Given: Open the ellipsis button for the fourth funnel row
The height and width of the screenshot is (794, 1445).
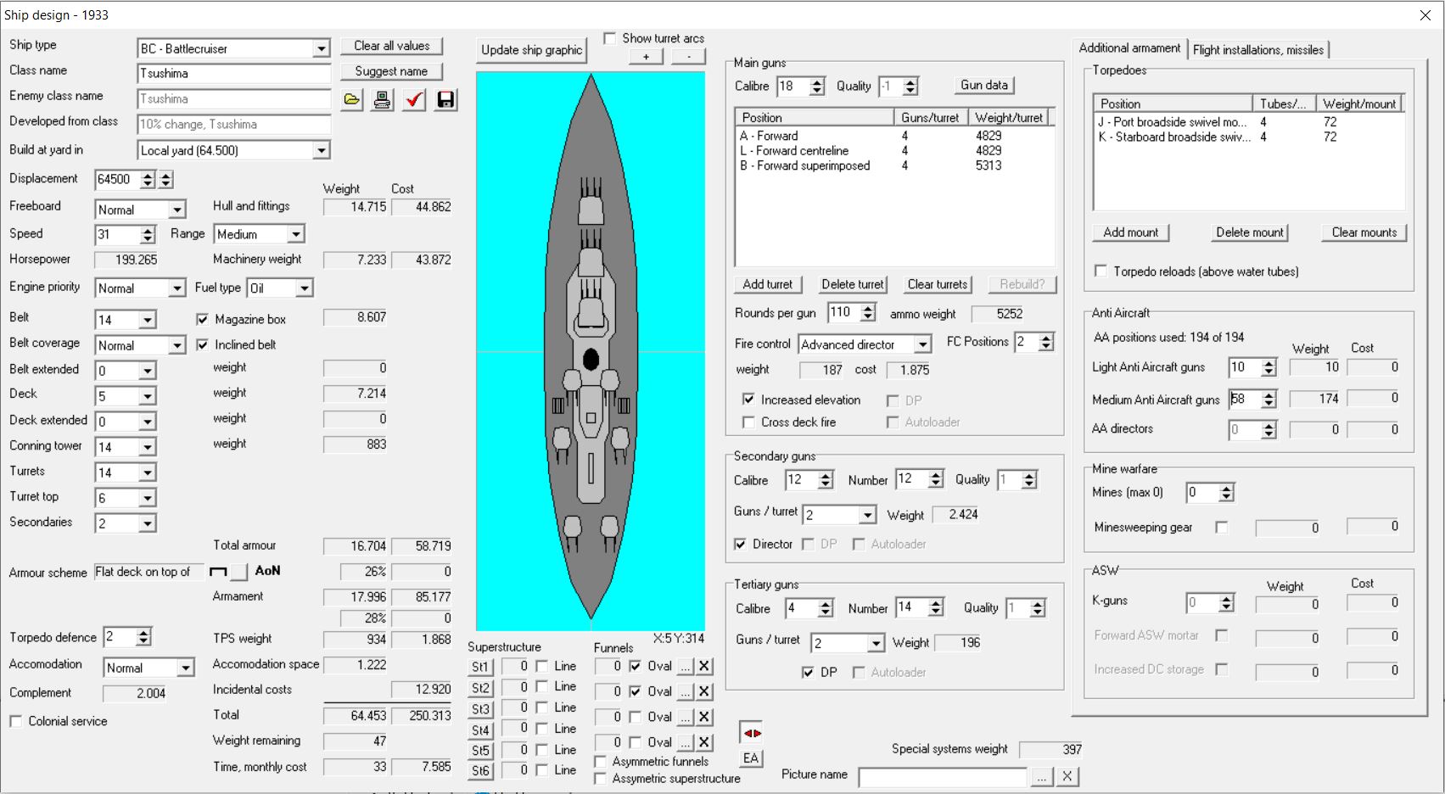Looking at the screenshot, I should click(686, 743).
